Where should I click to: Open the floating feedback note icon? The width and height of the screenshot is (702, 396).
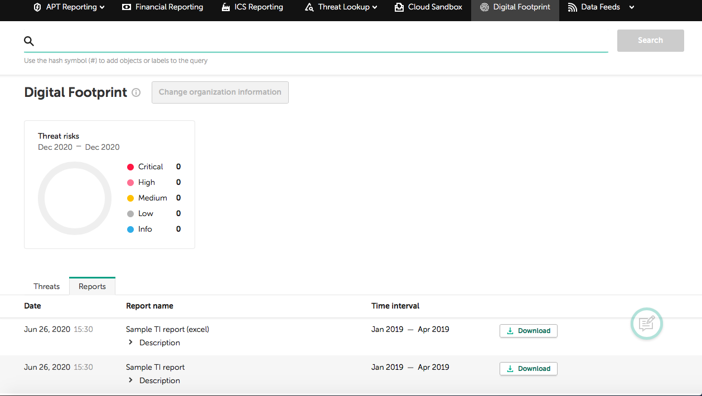[x=647, y=323]
